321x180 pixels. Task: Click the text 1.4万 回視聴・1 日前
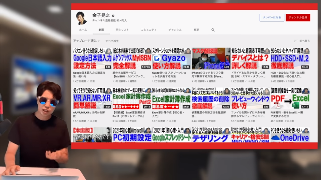click(x=84, y=81)
